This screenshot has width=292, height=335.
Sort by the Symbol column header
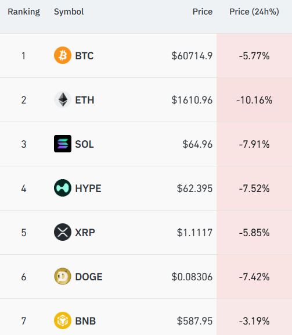point(69,12)
